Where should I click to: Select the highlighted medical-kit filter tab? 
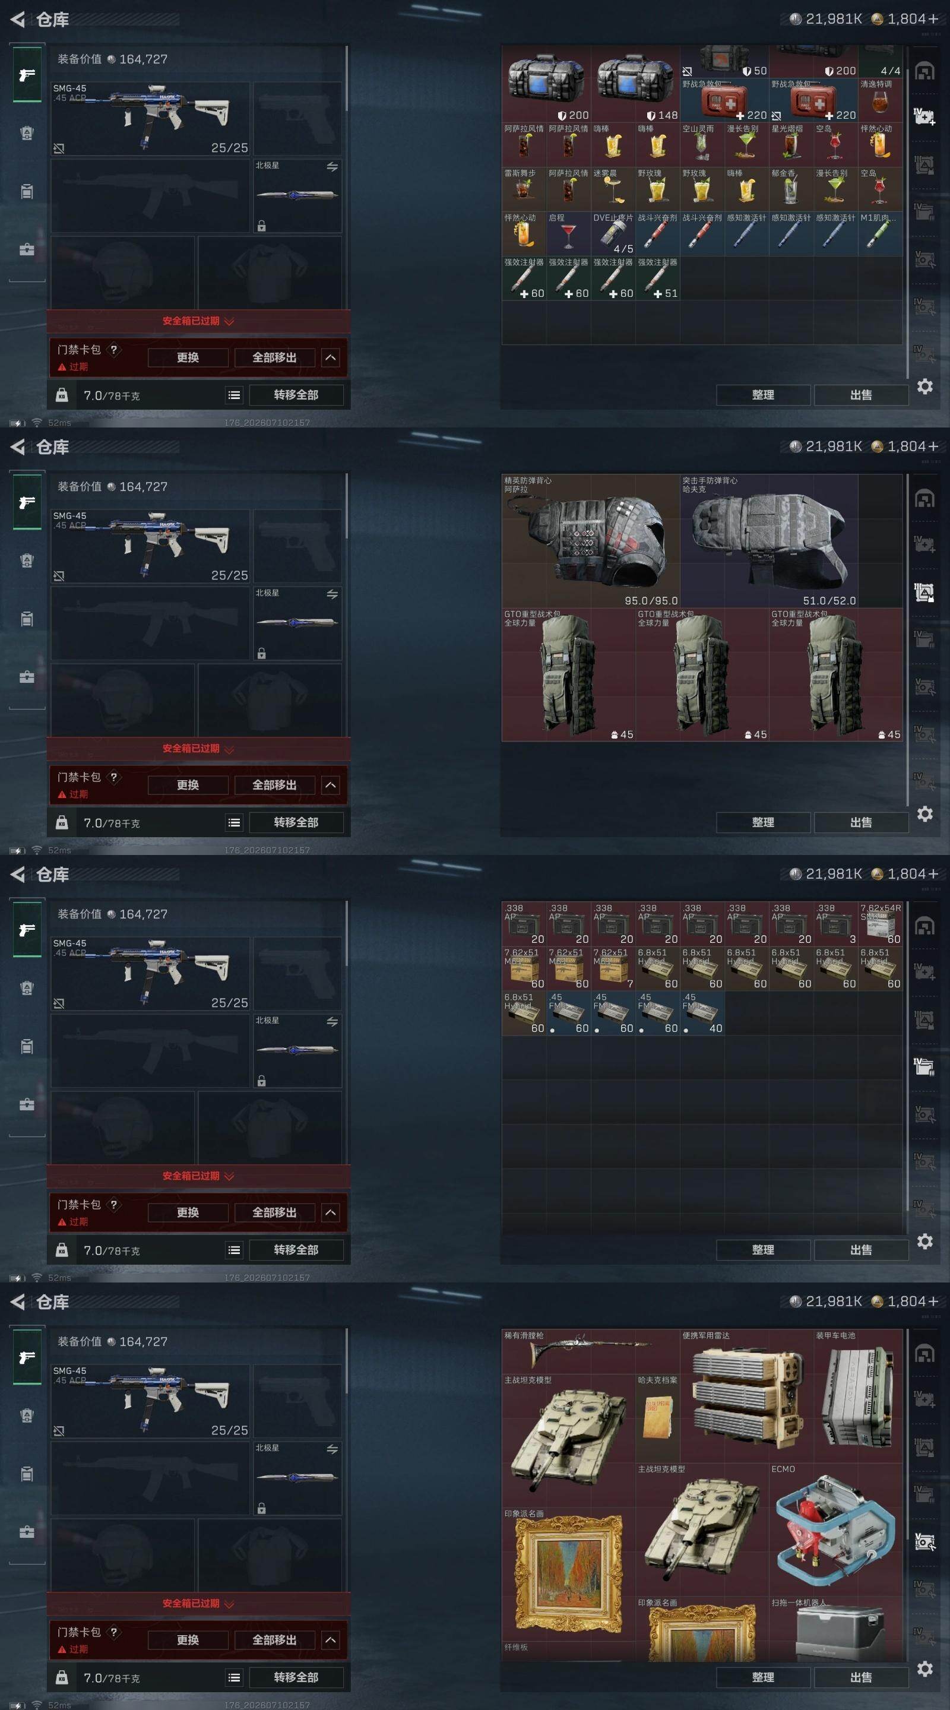pyautogui.click(x=925, y=117)
